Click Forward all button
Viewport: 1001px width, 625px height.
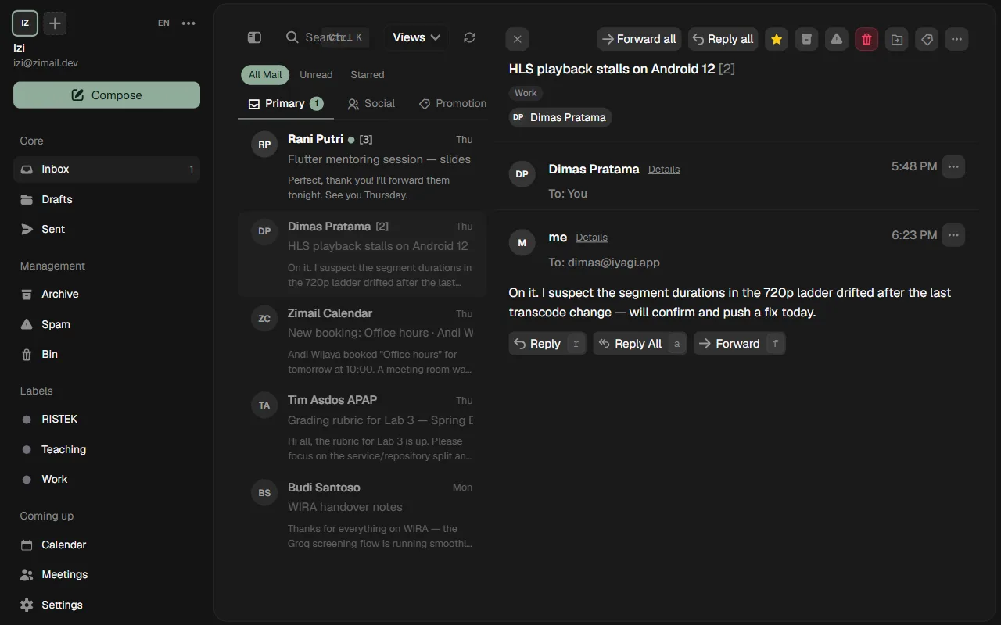pyautogui.click(x=640, y=39)
